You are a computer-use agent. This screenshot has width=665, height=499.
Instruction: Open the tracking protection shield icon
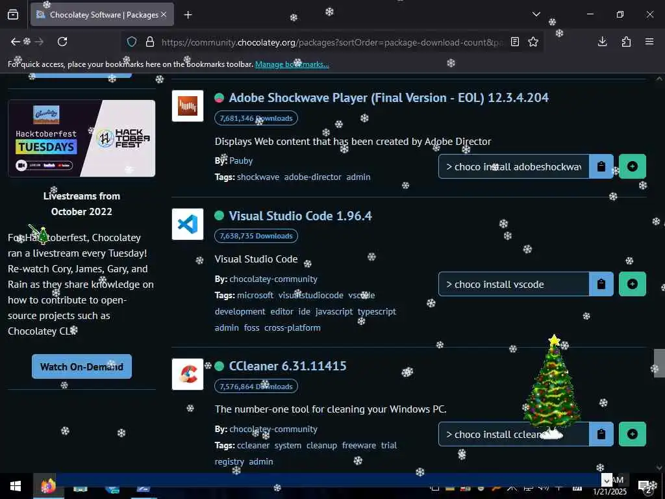(132, 42)
